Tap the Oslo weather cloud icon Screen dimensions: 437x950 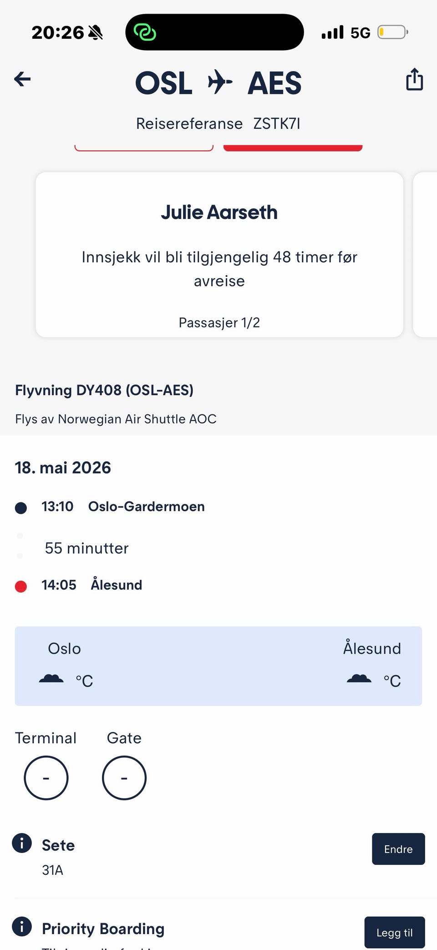coord(51,679)
